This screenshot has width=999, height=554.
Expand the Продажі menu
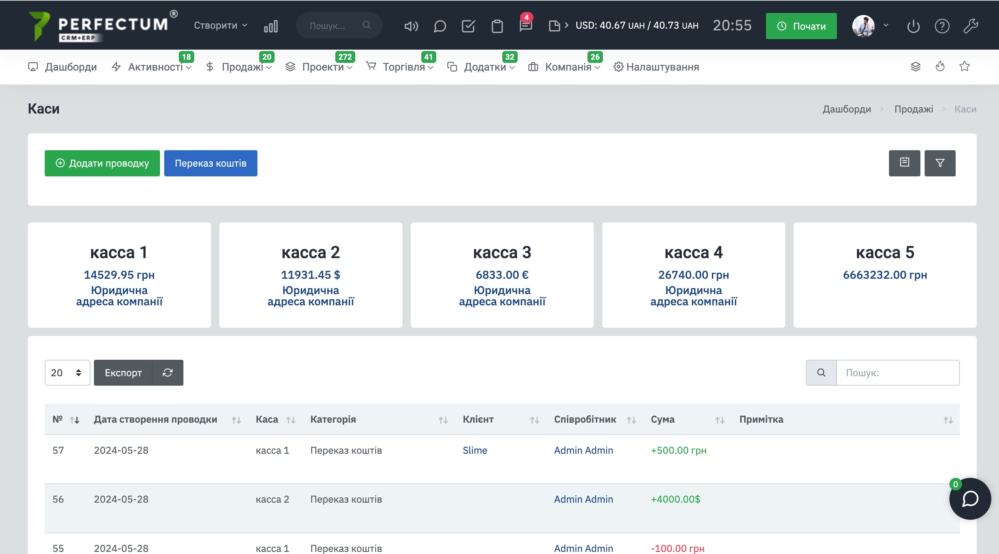239,67
